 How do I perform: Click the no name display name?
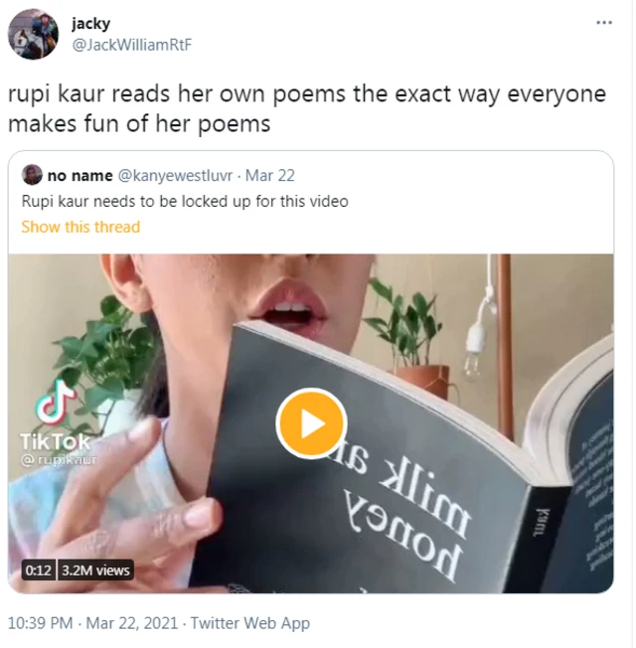pyautogui.click(x=80, y=176)
